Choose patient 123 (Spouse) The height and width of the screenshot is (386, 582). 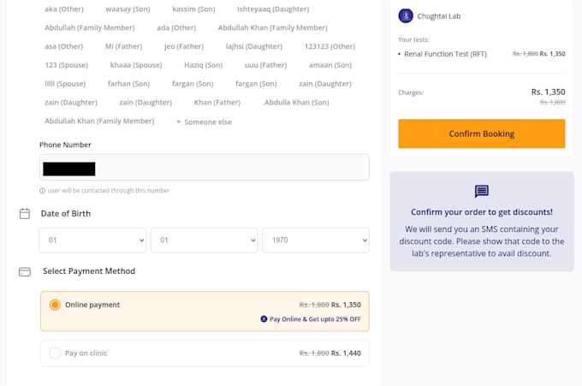point(67,65)
